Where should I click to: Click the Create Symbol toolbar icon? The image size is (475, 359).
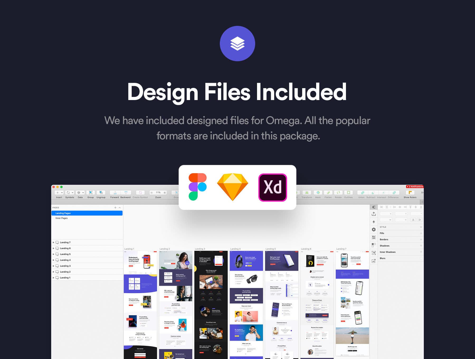point(140,193)
